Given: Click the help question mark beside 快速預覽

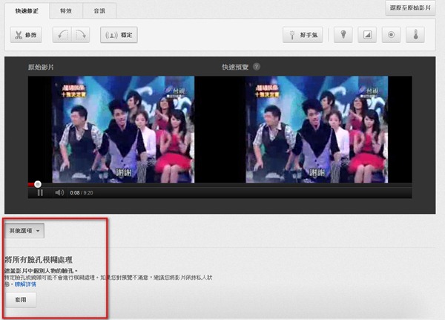Looking at the screenshot, I should click(257, 66).
